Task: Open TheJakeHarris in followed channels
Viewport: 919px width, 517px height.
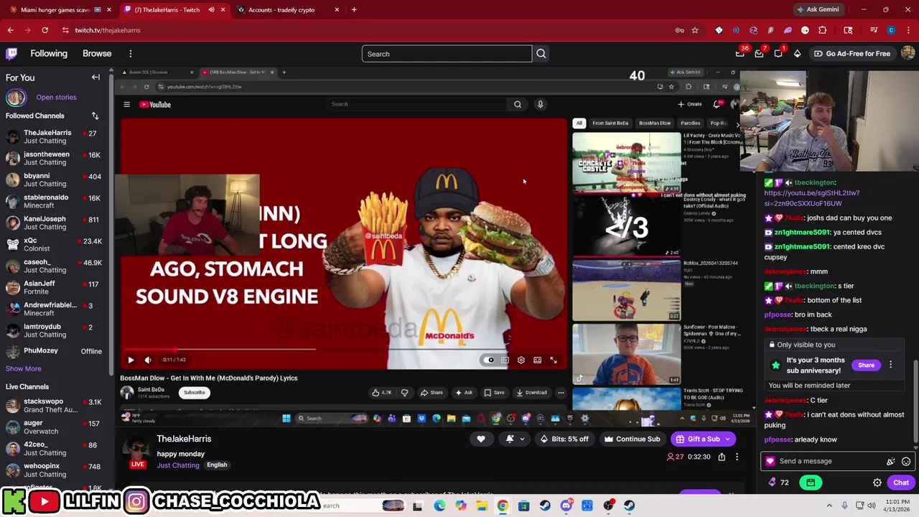Action: (x=54, y=136)
